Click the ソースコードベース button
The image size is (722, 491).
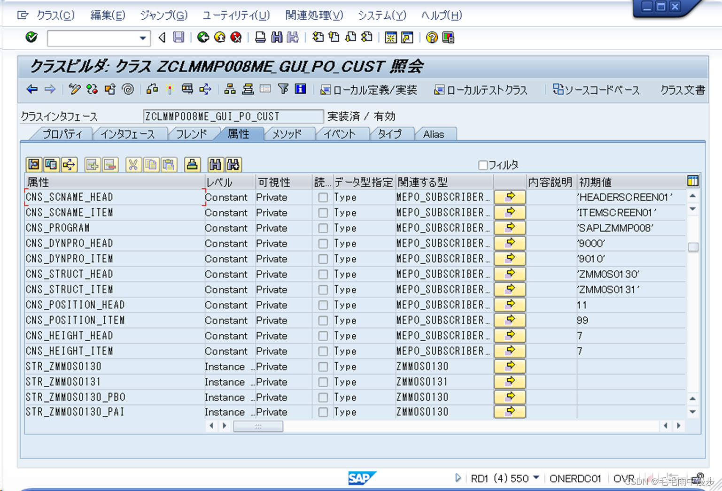596,90
